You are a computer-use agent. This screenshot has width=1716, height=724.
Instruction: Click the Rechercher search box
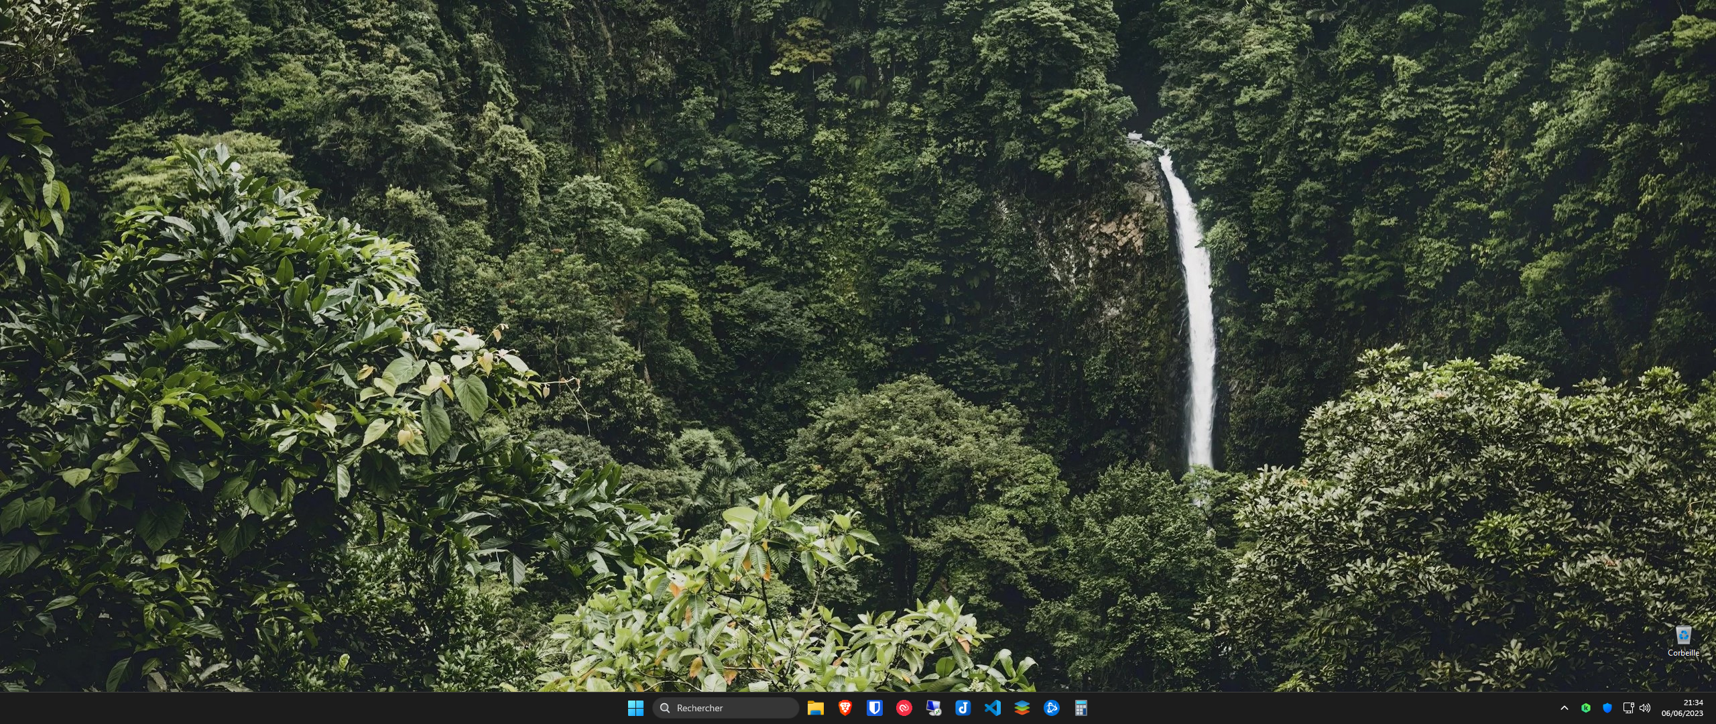coord(725,708)
